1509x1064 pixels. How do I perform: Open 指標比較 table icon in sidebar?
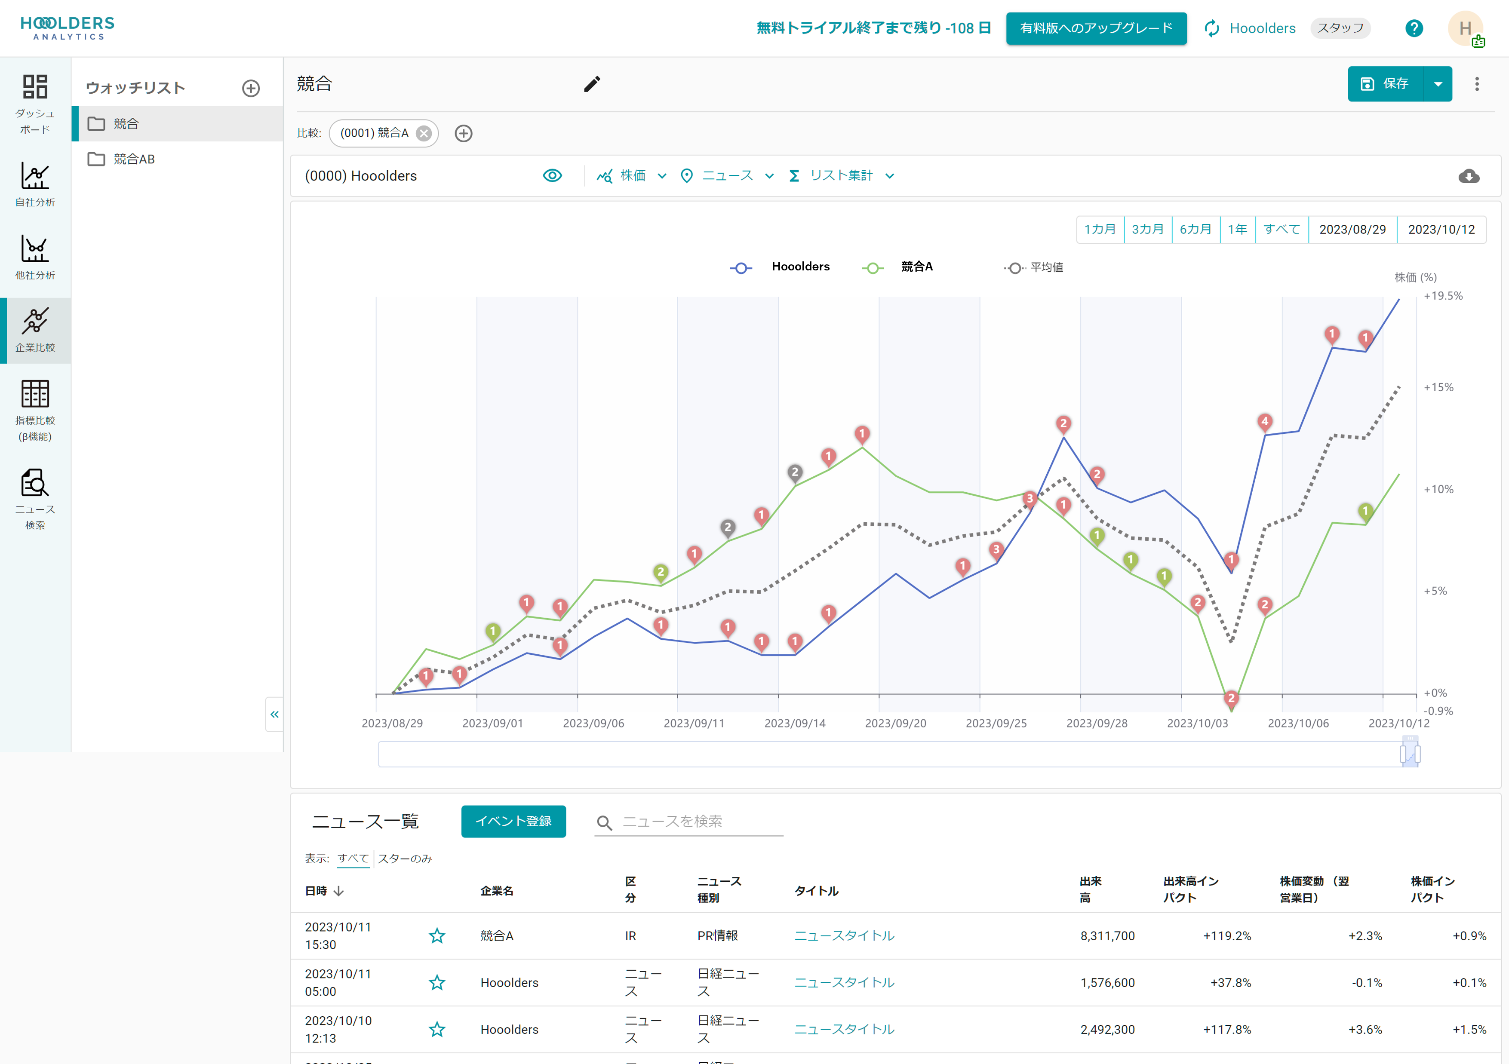35,409
